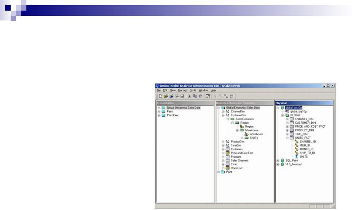Click the Copy toolbar icon

[x=195, y=96]
